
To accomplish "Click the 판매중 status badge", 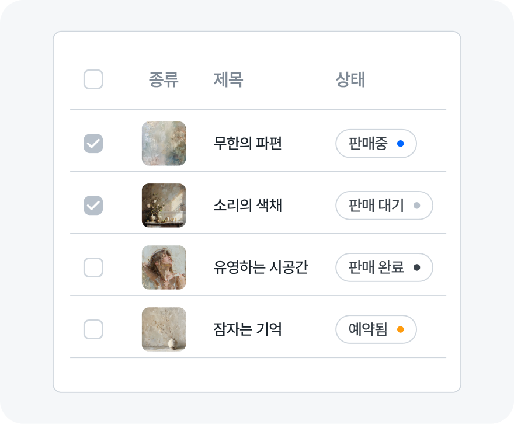I will pyautogui.click(x=376, y=144).
